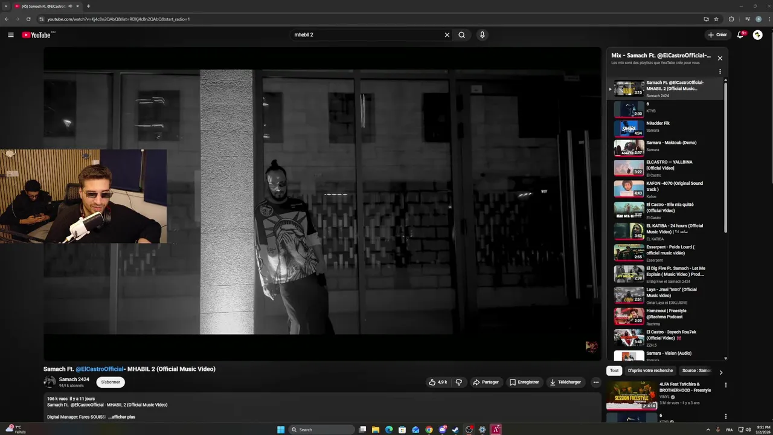Screen dimensions: 773x435
Task: Start voice search with the microphone icon
Action: coord(482,35)
